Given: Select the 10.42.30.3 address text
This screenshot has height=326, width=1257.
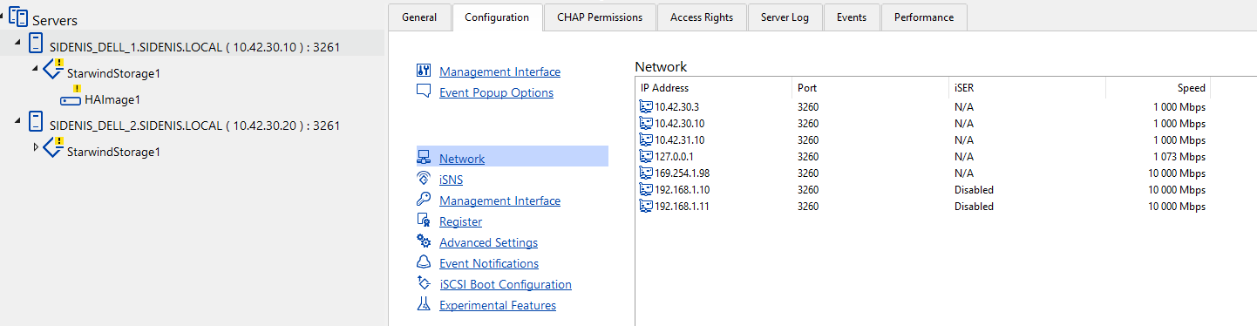Looking at the screenshot, I should [x=677, y=107].
